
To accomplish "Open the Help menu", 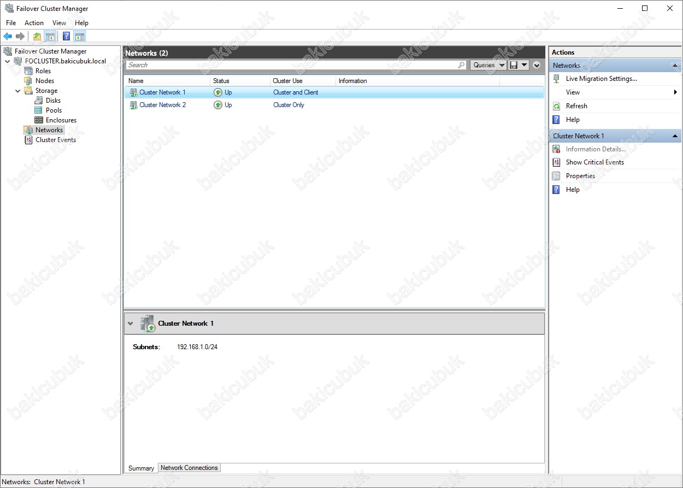I will [81, 23].
